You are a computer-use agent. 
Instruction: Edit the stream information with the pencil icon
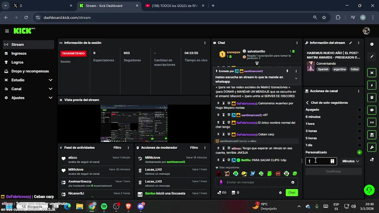[x=351, y=43]
